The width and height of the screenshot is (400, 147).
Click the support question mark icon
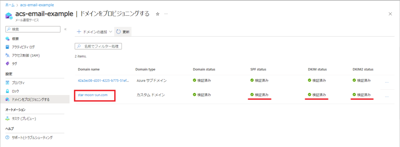pos(7,138)
